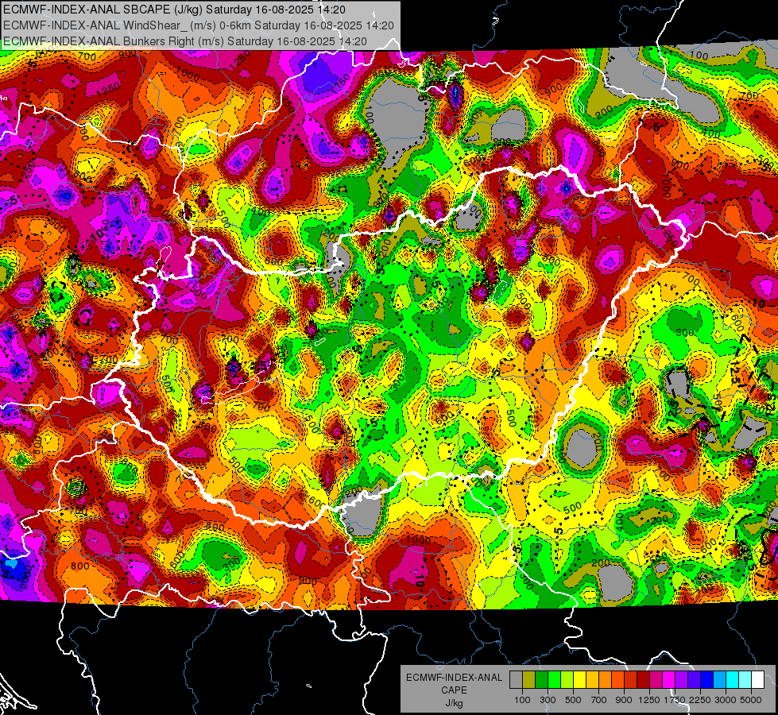
Task: Click the legend tick label 700
Action: coord(599,700)
